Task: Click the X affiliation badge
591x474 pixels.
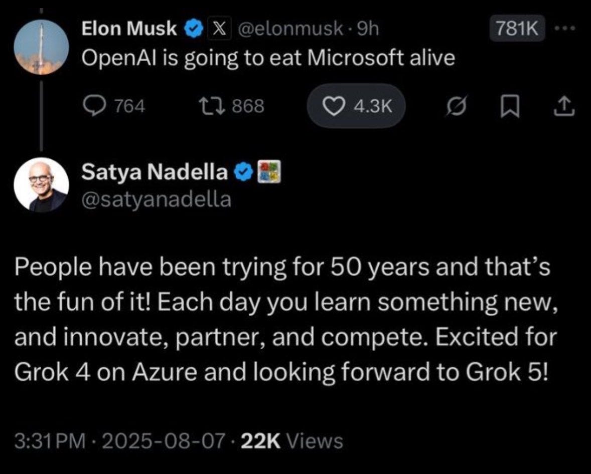Action: click(x=215, y=30)
